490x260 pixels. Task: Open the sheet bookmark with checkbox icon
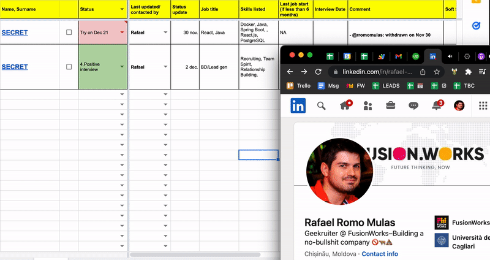pos(439,86)
